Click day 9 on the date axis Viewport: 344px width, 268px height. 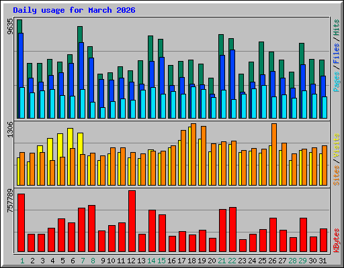pos(103,261)
